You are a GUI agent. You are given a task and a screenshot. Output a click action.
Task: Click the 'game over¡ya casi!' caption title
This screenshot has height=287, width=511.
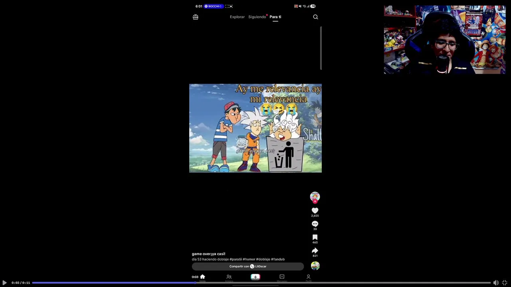point(208,254)
